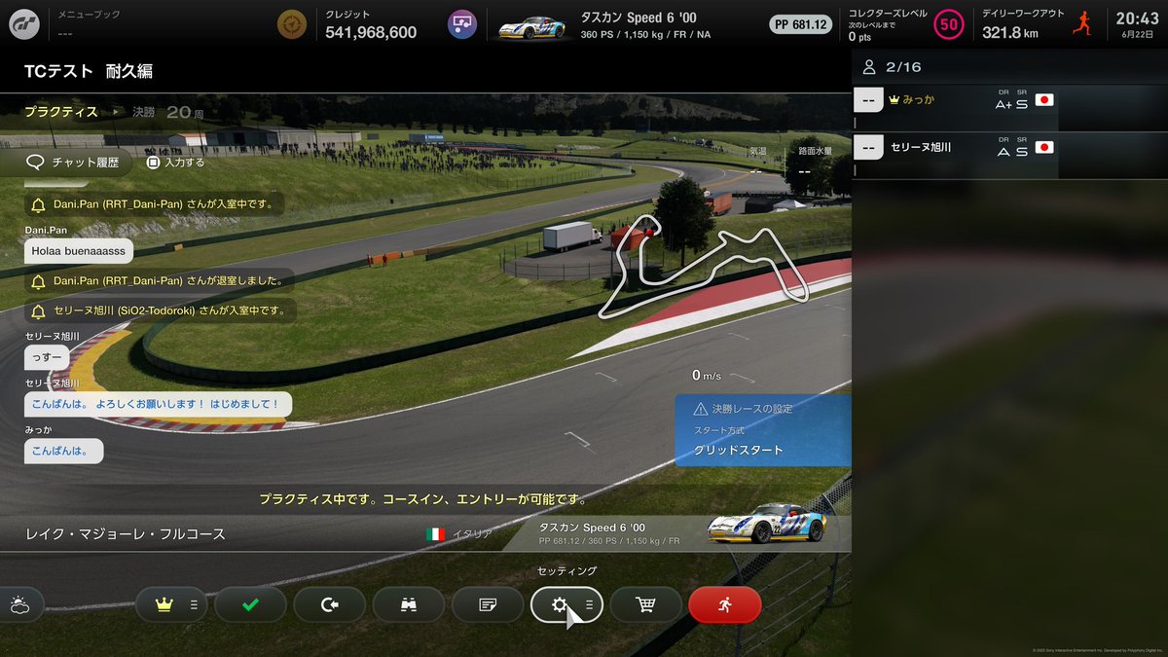This screenshot has width=1168, height=657.
Task: Click the Gran Turismo logo icon
Action: [24, 24]
